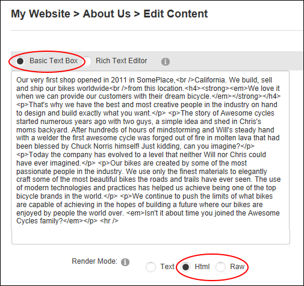Click the Rich Text Editor label text

click(122, 61)
